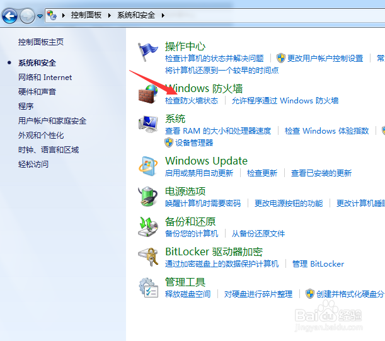The width and height of the screenshot is (385, 341).
Task: Open 管理工具 heading
Action: (185, 282)
